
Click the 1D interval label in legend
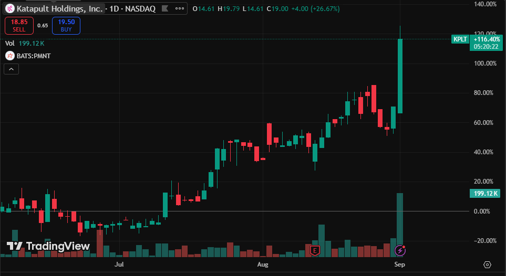(114, 9)
